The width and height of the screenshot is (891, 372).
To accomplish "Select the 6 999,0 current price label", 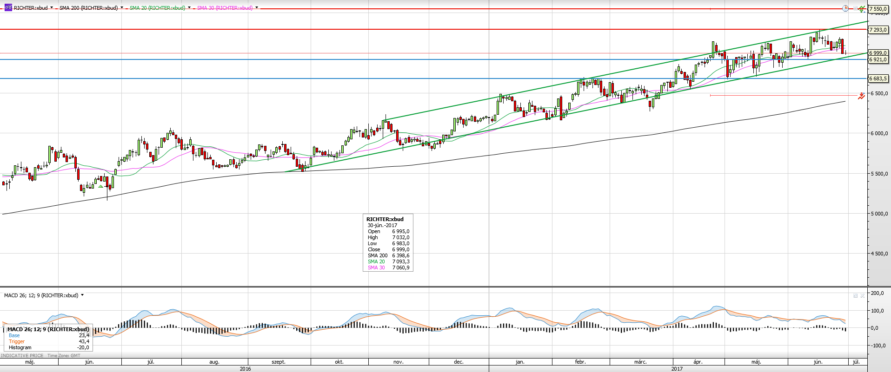I will pyautogui.click(x=878, y=53).
